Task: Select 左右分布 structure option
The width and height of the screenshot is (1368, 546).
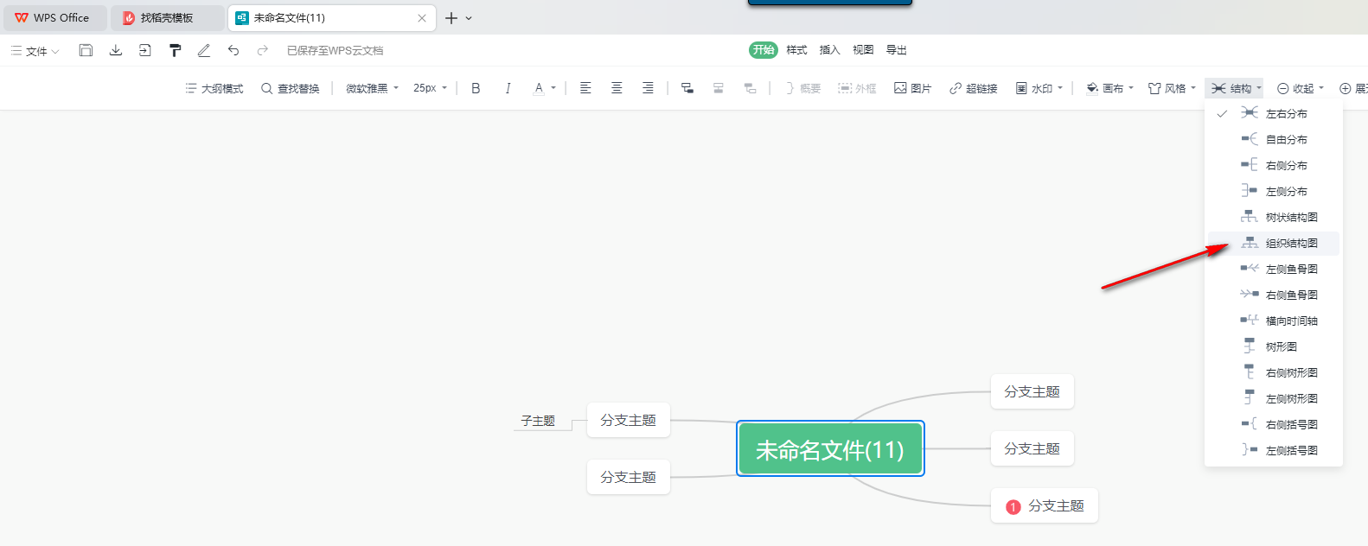Action: [x=1274, y=113]
